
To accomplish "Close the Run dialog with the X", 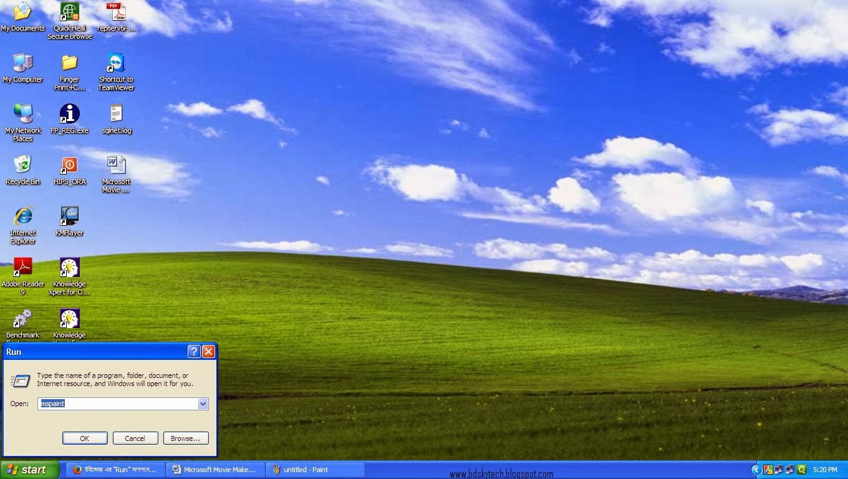I will point(208,351).
